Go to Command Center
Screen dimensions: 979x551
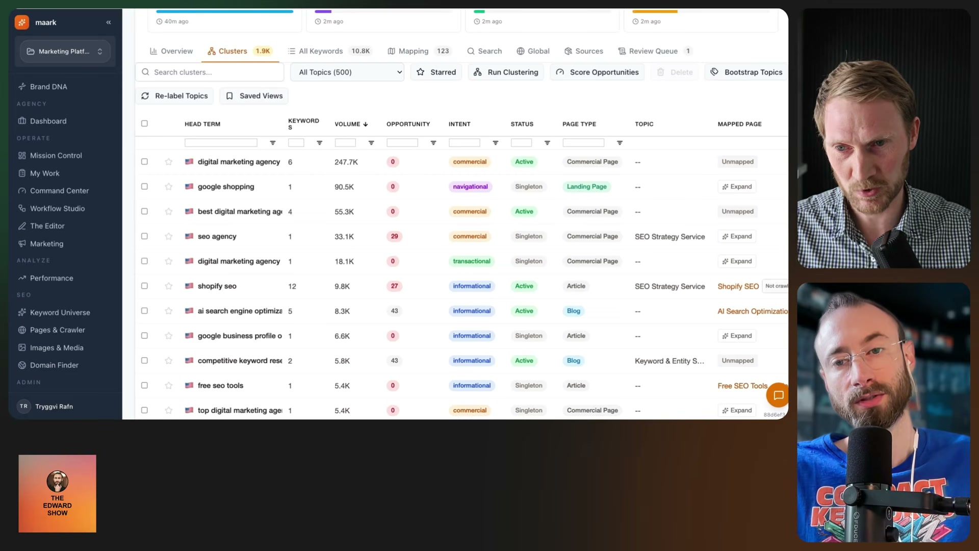tap(59, 191)
